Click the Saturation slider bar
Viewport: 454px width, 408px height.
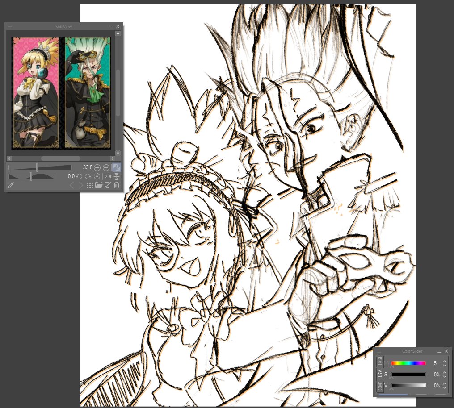pyautogui.click(x=408, y=374)
